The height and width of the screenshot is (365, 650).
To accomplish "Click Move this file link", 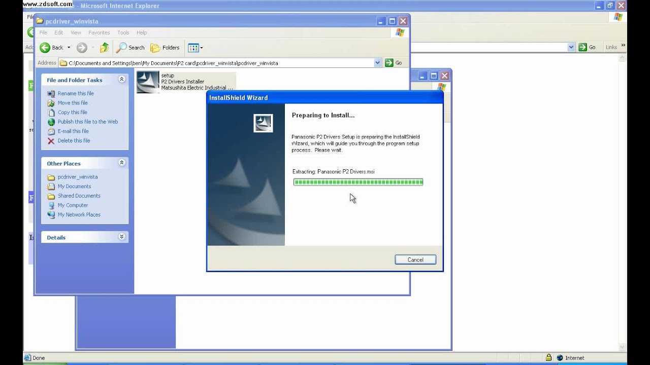I will click(x=73, y=103).
